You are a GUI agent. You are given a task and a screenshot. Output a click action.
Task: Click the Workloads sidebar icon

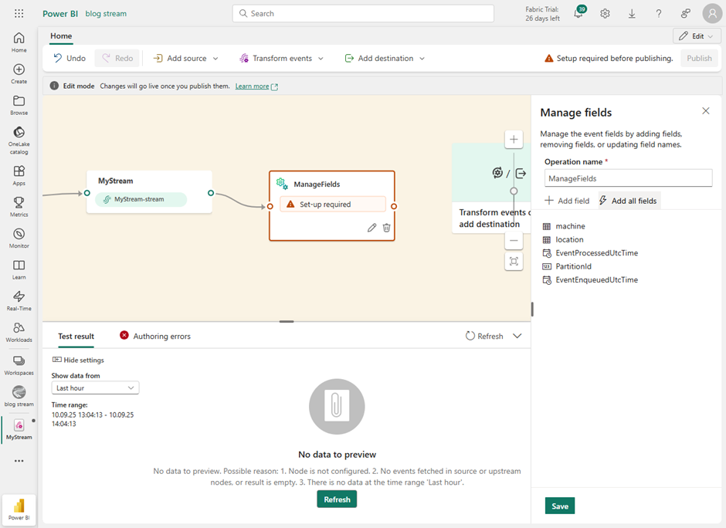[19, 332]
